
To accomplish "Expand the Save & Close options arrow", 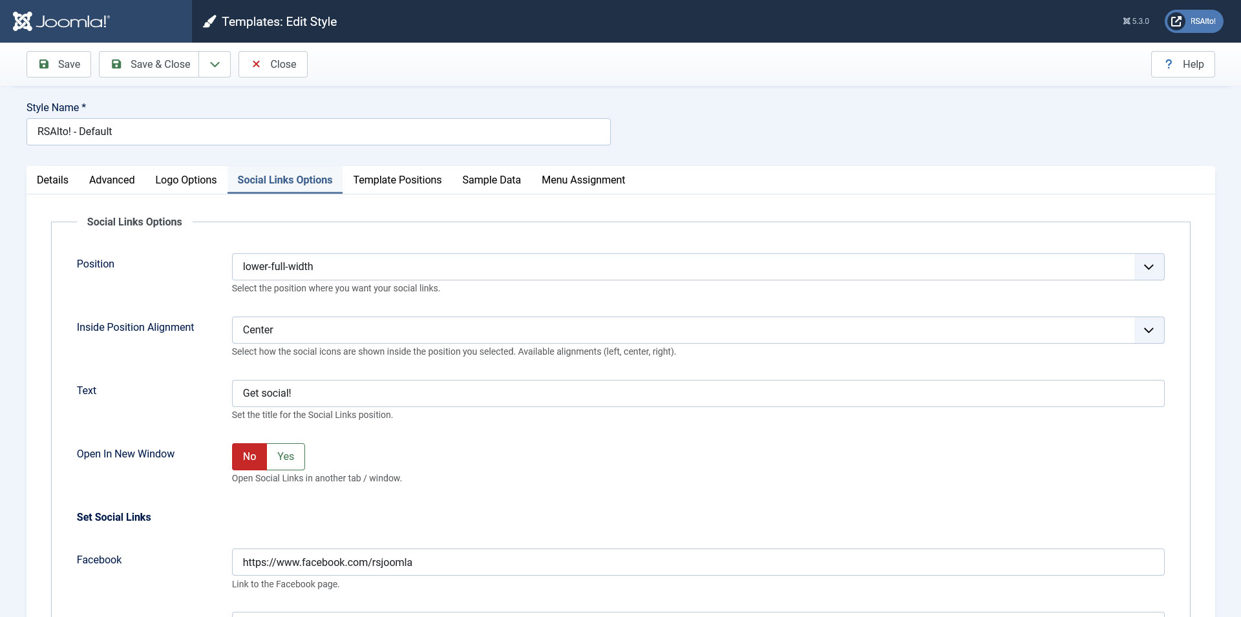I will [x=215, y=65].
